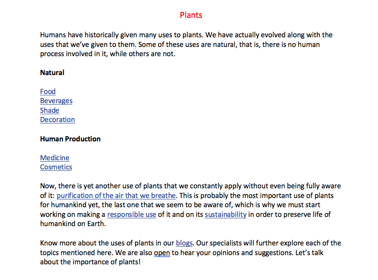
Task: Place cursor in the bold "Natural" heading
Action: 52,73
